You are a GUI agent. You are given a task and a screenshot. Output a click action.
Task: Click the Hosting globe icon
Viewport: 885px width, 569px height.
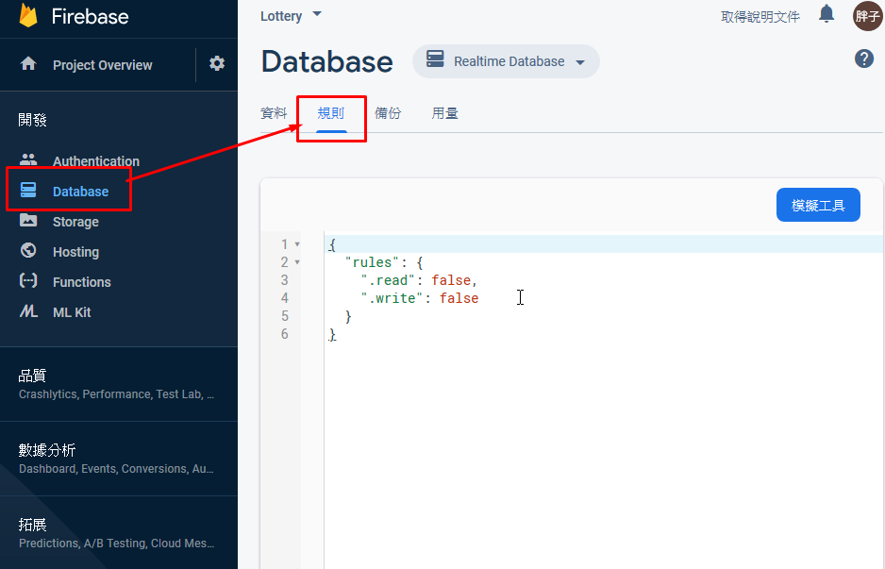point(28,250)
